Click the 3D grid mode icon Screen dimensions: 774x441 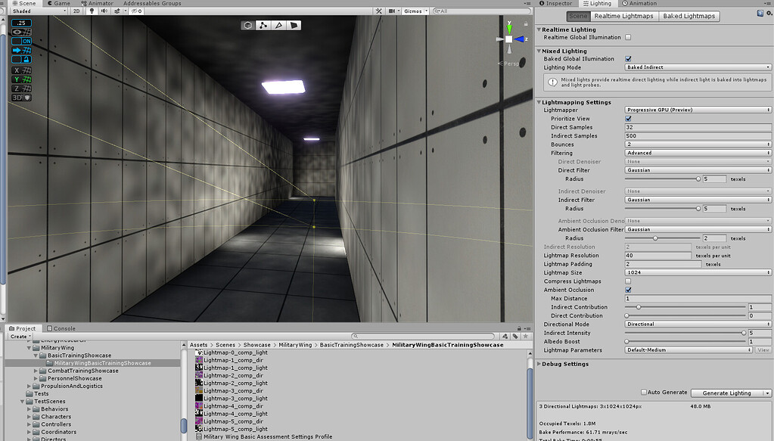[x=20, y=97]
